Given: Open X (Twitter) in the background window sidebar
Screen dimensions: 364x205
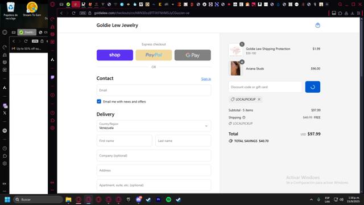Looking at the screenshot, I should click(x=5, y=113).
